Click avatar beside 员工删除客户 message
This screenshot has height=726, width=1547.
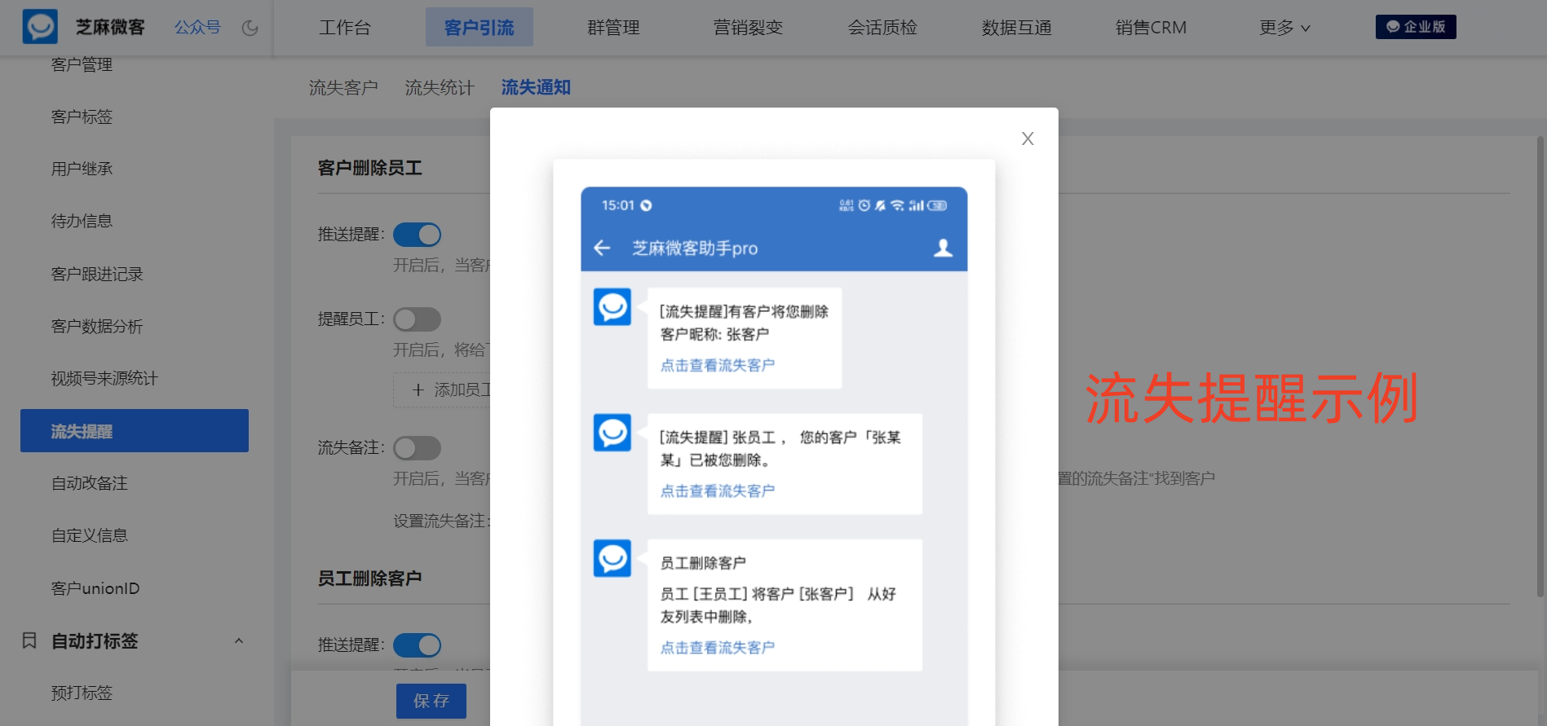click(612, 558)
